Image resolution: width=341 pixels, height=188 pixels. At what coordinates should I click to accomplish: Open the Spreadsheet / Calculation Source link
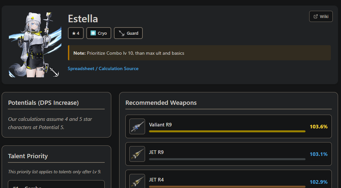[x=103, y=68]
